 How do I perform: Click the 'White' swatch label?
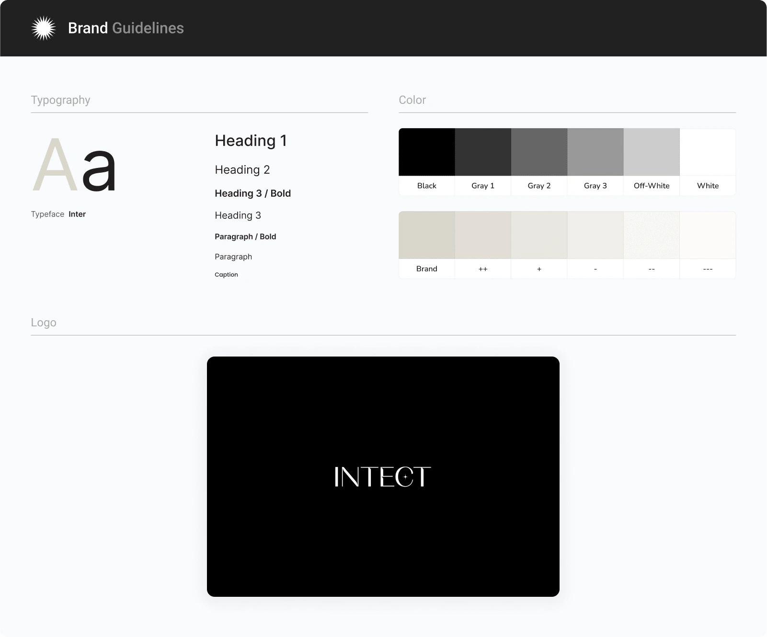coord(708,186)
